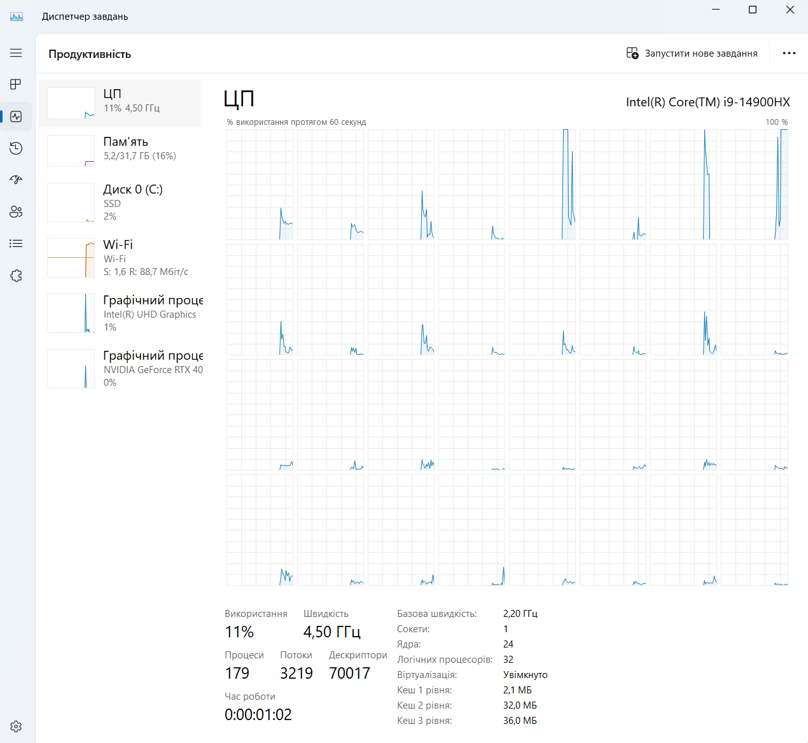Select Диск 0 (C:) performance item
This screenshot has height=743, width=808.
120,202
